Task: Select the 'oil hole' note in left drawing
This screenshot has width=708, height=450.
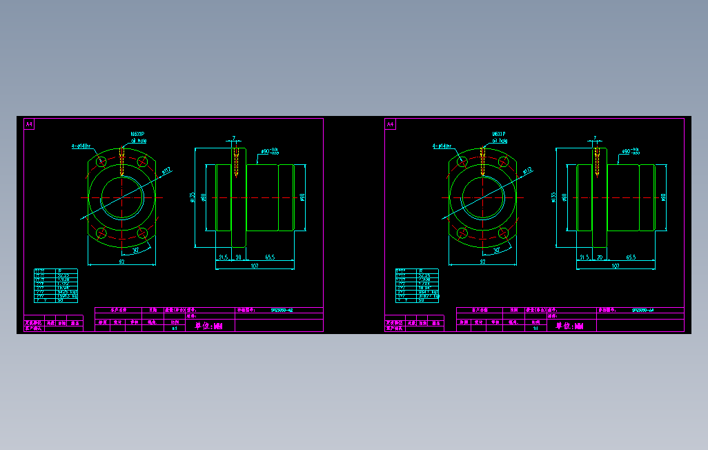Action: [x=139, y=141]
